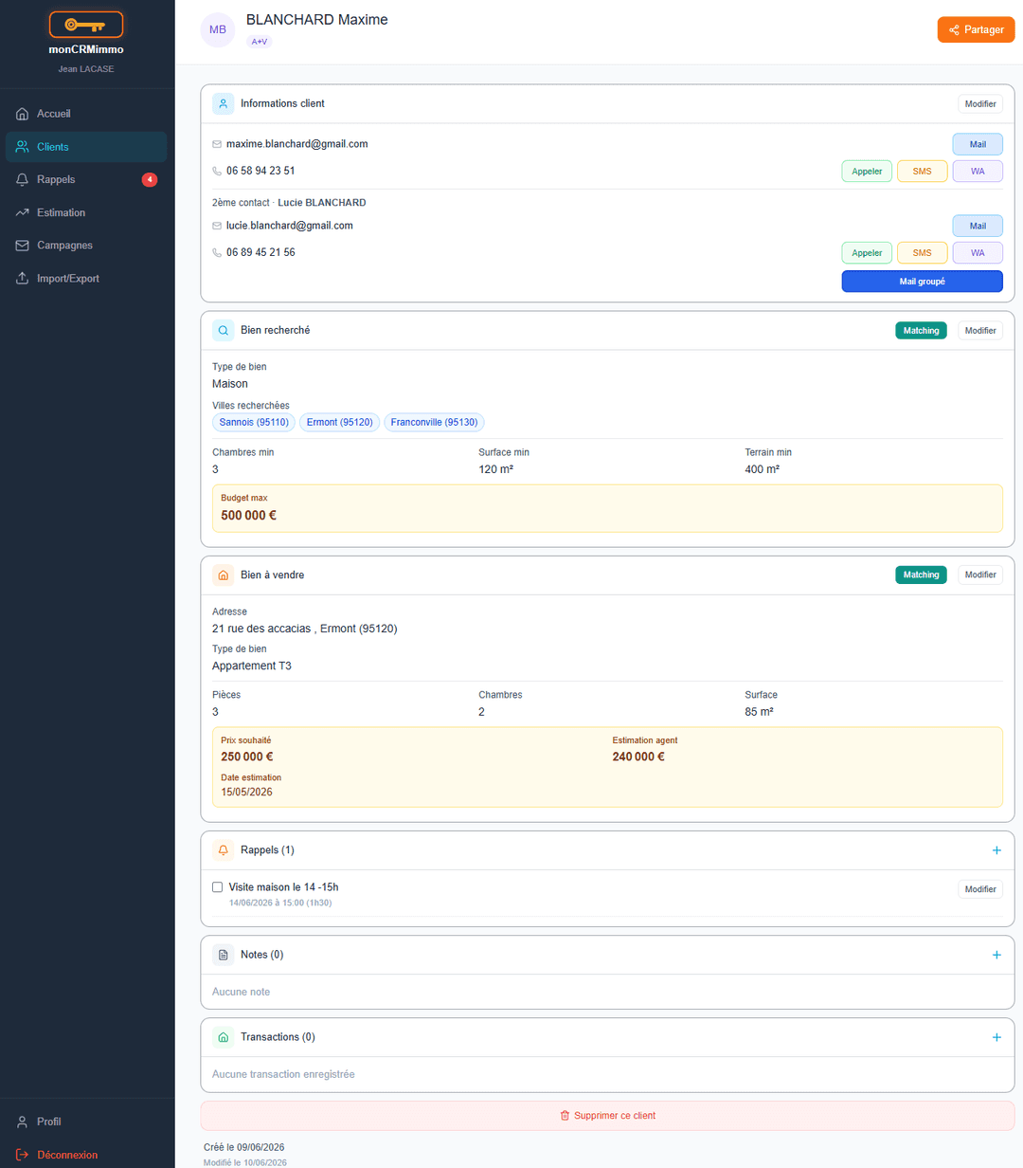Click the MB avatar circle
Viewport: 1023px width, 1168px height.
(x=218, y=29)
